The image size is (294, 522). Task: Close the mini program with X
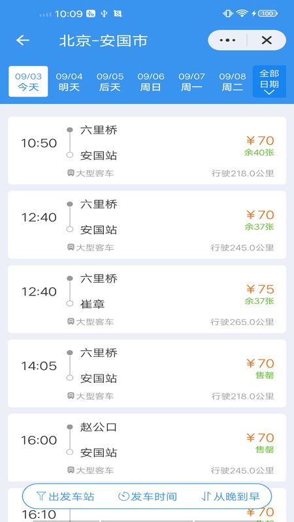(267, 40)
